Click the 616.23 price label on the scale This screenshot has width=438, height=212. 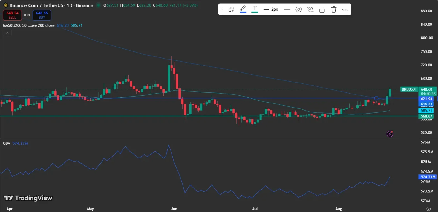(427, 104)
